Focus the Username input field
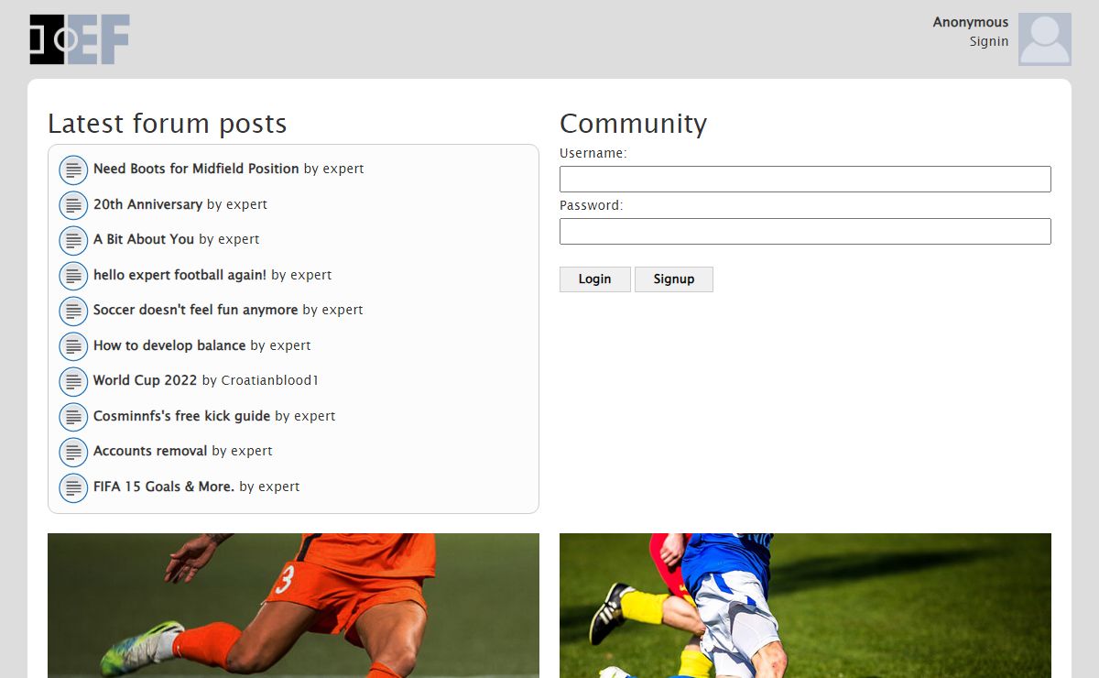Image resolution: width=1099 pixels, height=678 pixels. coord(805,179)
